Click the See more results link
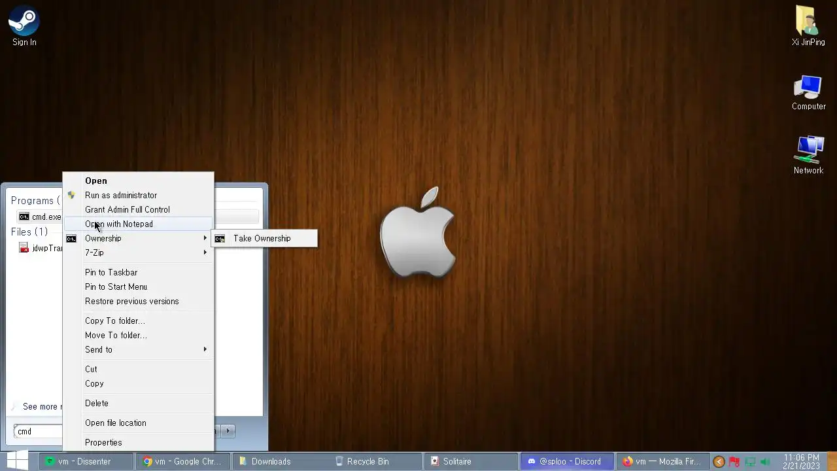This screenshot has height=471, width=837. [37, 406]
